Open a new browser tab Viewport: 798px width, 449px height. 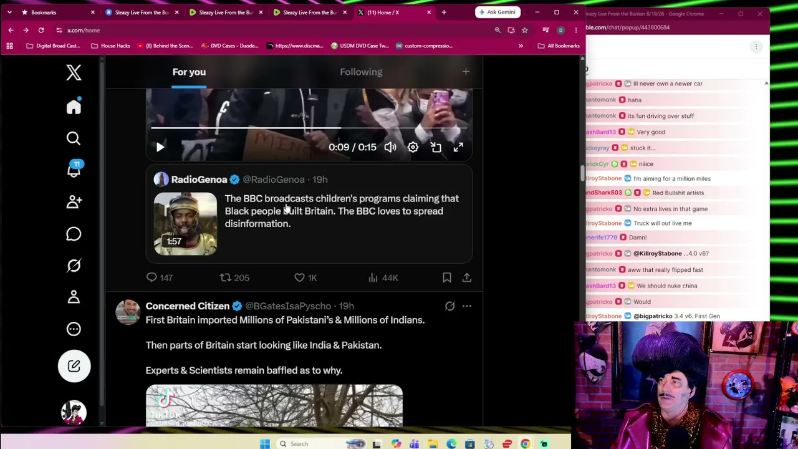click(x=444, y=12)
